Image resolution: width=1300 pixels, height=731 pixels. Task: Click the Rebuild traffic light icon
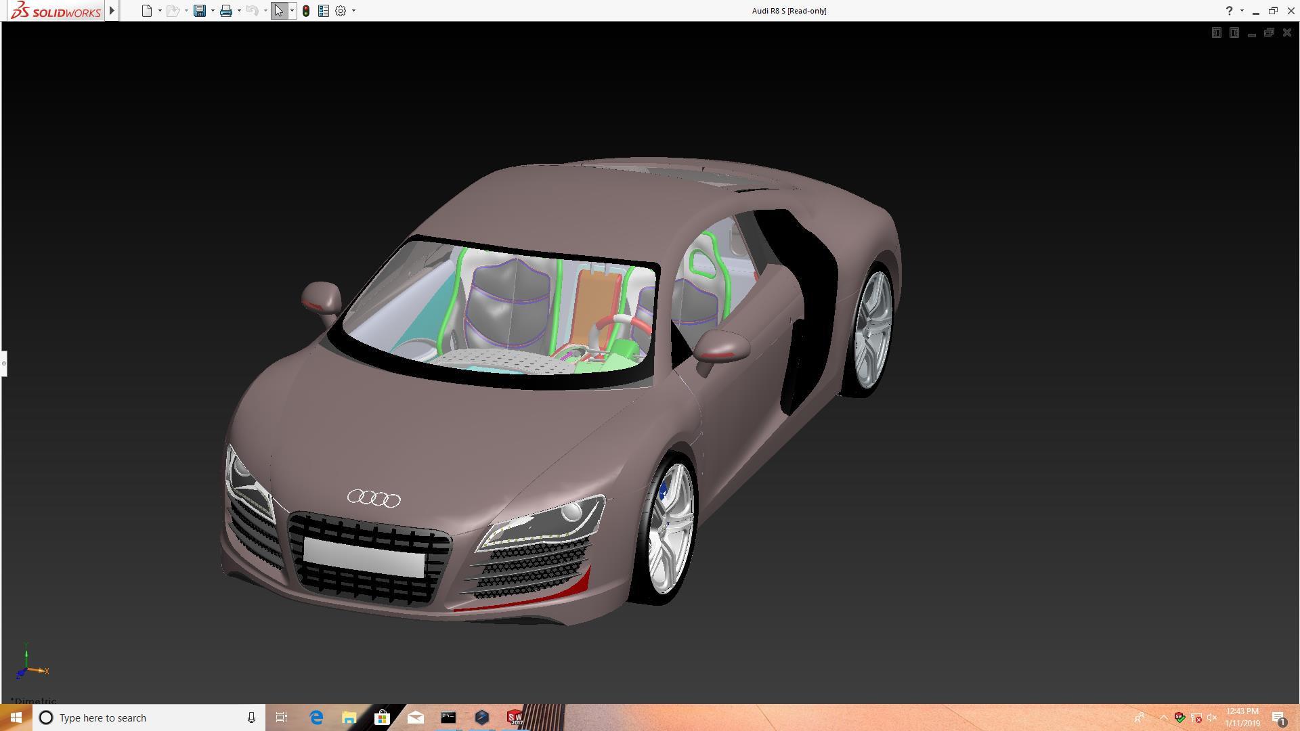pyautogui.click(x=306, y=11)
